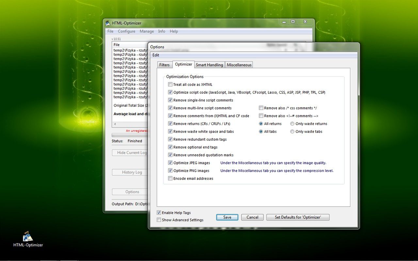Click the Output Path text in main window

coord(130,204)
